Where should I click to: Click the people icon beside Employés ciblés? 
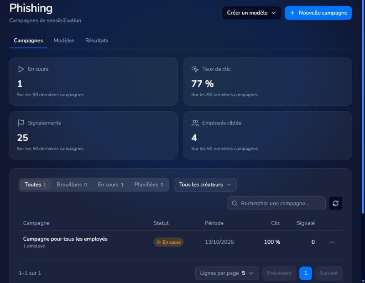195,123
